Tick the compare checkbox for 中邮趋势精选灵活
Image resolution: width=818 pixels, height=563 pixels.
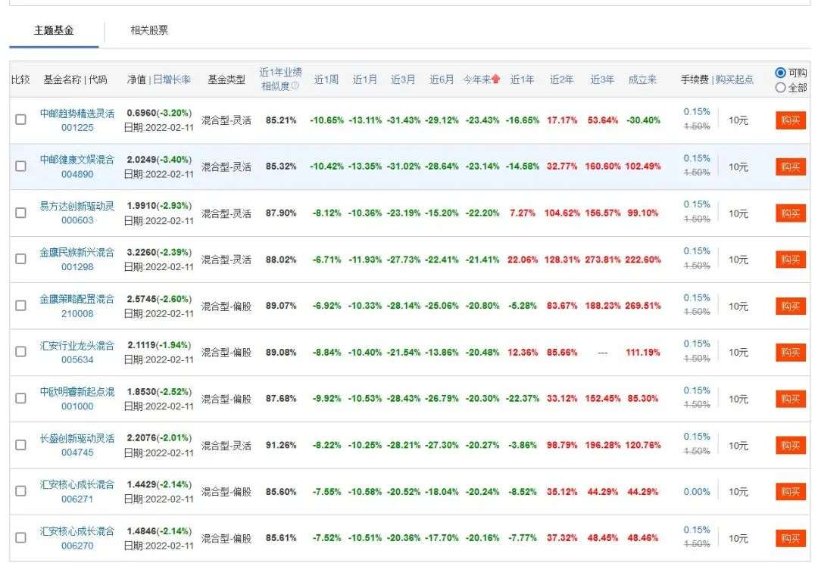[x=20, y=120]
